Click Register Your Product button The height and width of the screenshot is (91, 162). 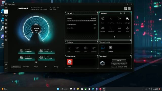119,64
